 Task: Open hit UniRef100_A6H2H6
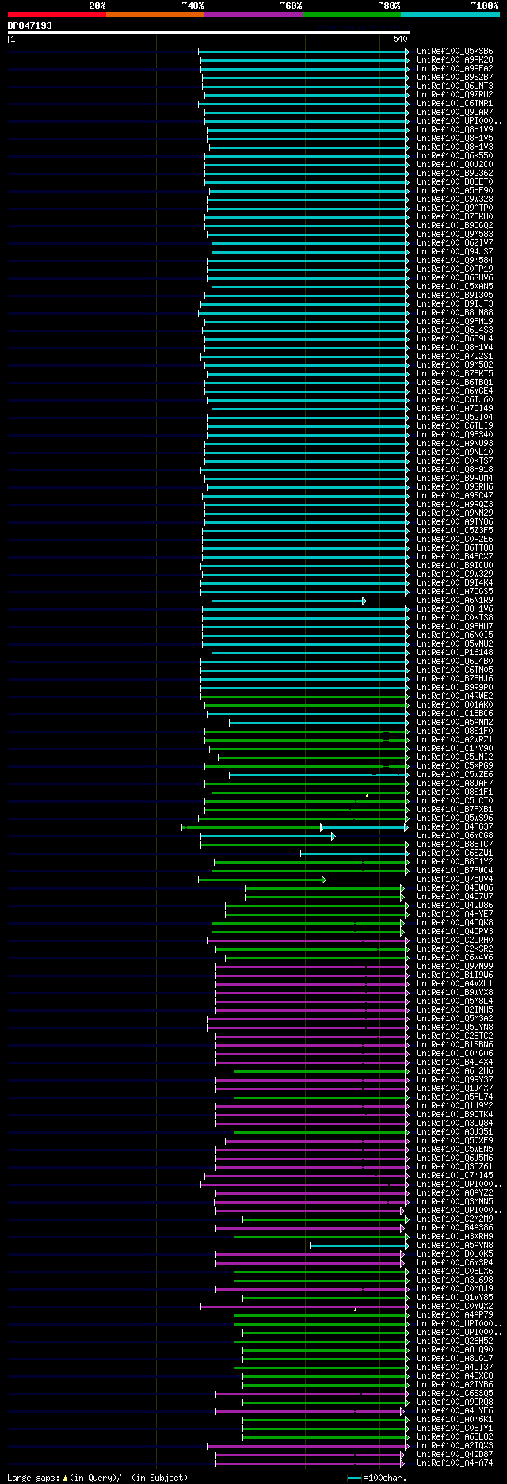tap(455, 1070)
